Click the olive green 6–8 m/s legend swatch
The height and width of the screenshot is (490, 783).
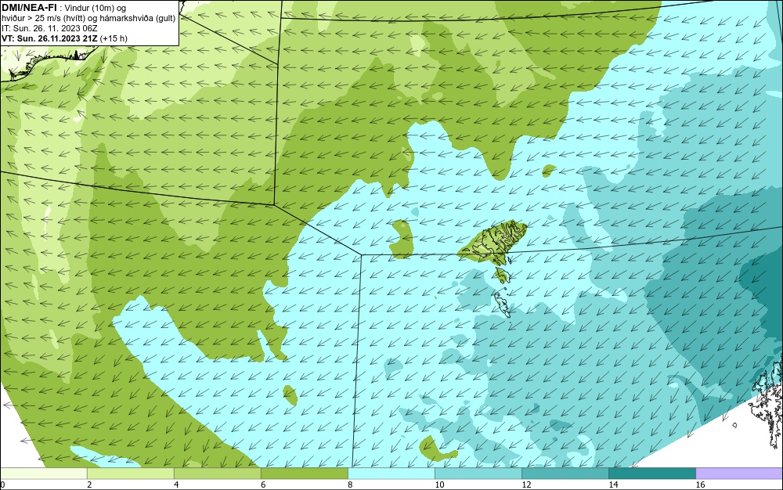pyautogui.click(x=304, y=473)
